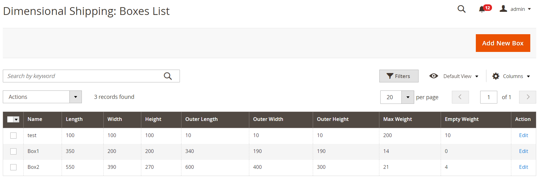Open the Edit link for Box2
Image resolution: width=539 pixels, height=180 pixels.
coord(523,167)
